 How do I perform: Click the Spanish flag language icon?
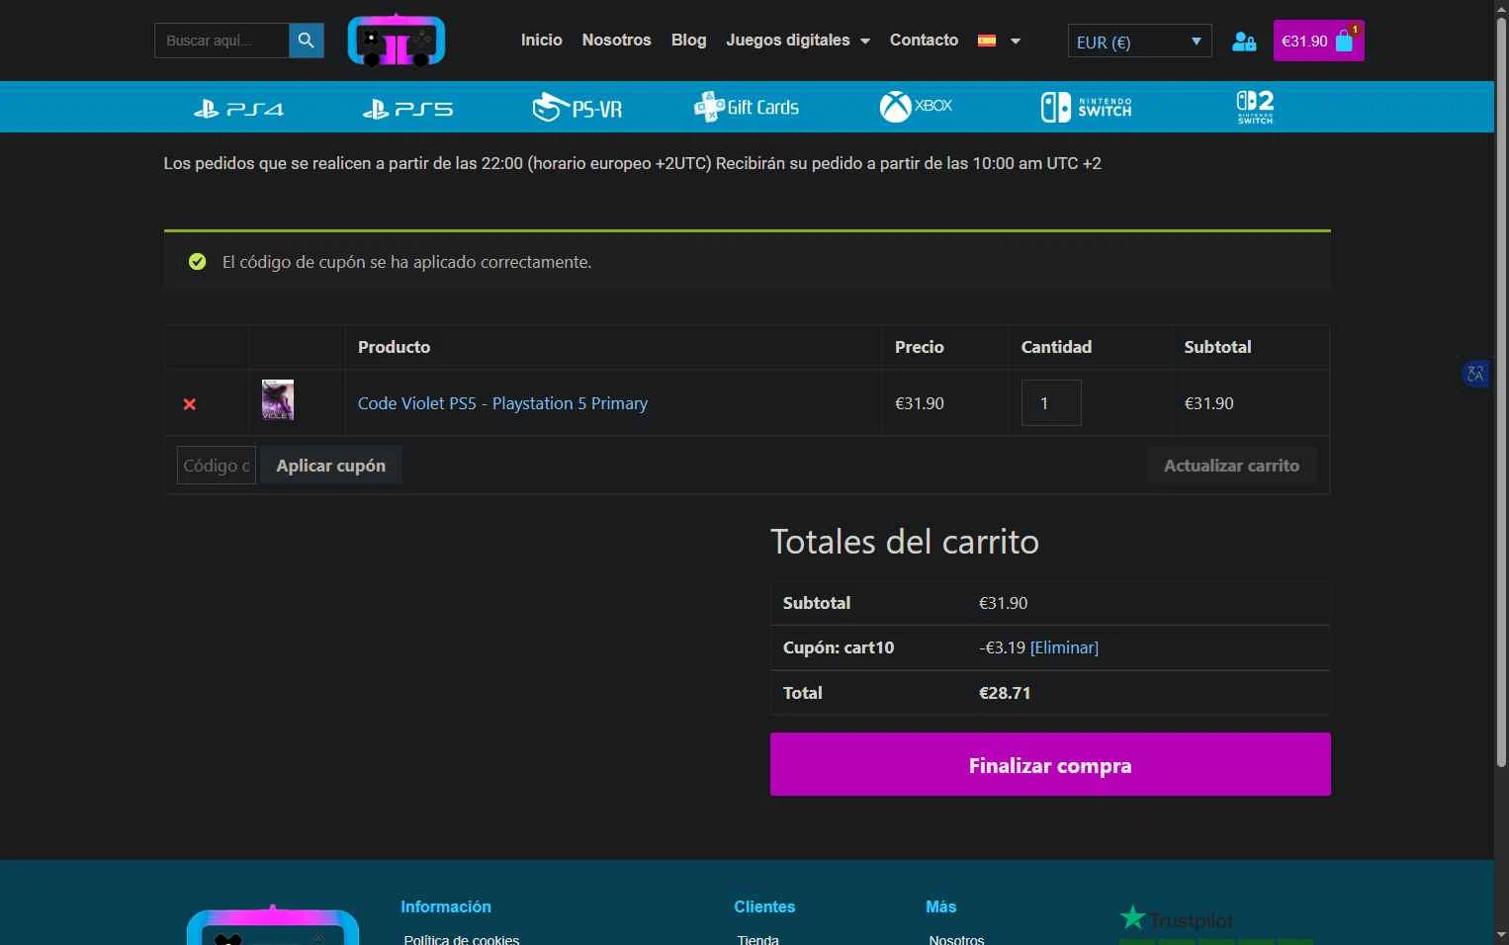(x=987, y=41)
